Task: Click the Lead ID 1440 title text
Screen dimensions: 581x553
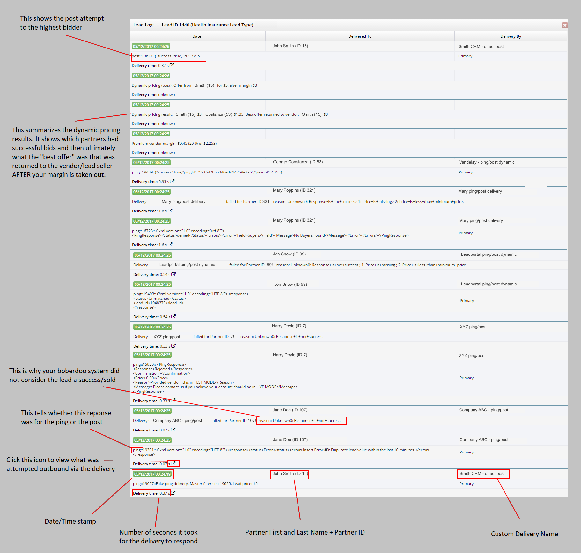Action: (x=207, y=25)
